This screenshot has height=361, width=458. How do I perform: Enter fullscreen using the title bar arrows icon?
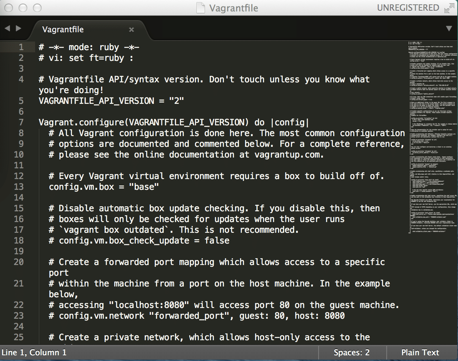pyautogui.click(x=448, y=8)
